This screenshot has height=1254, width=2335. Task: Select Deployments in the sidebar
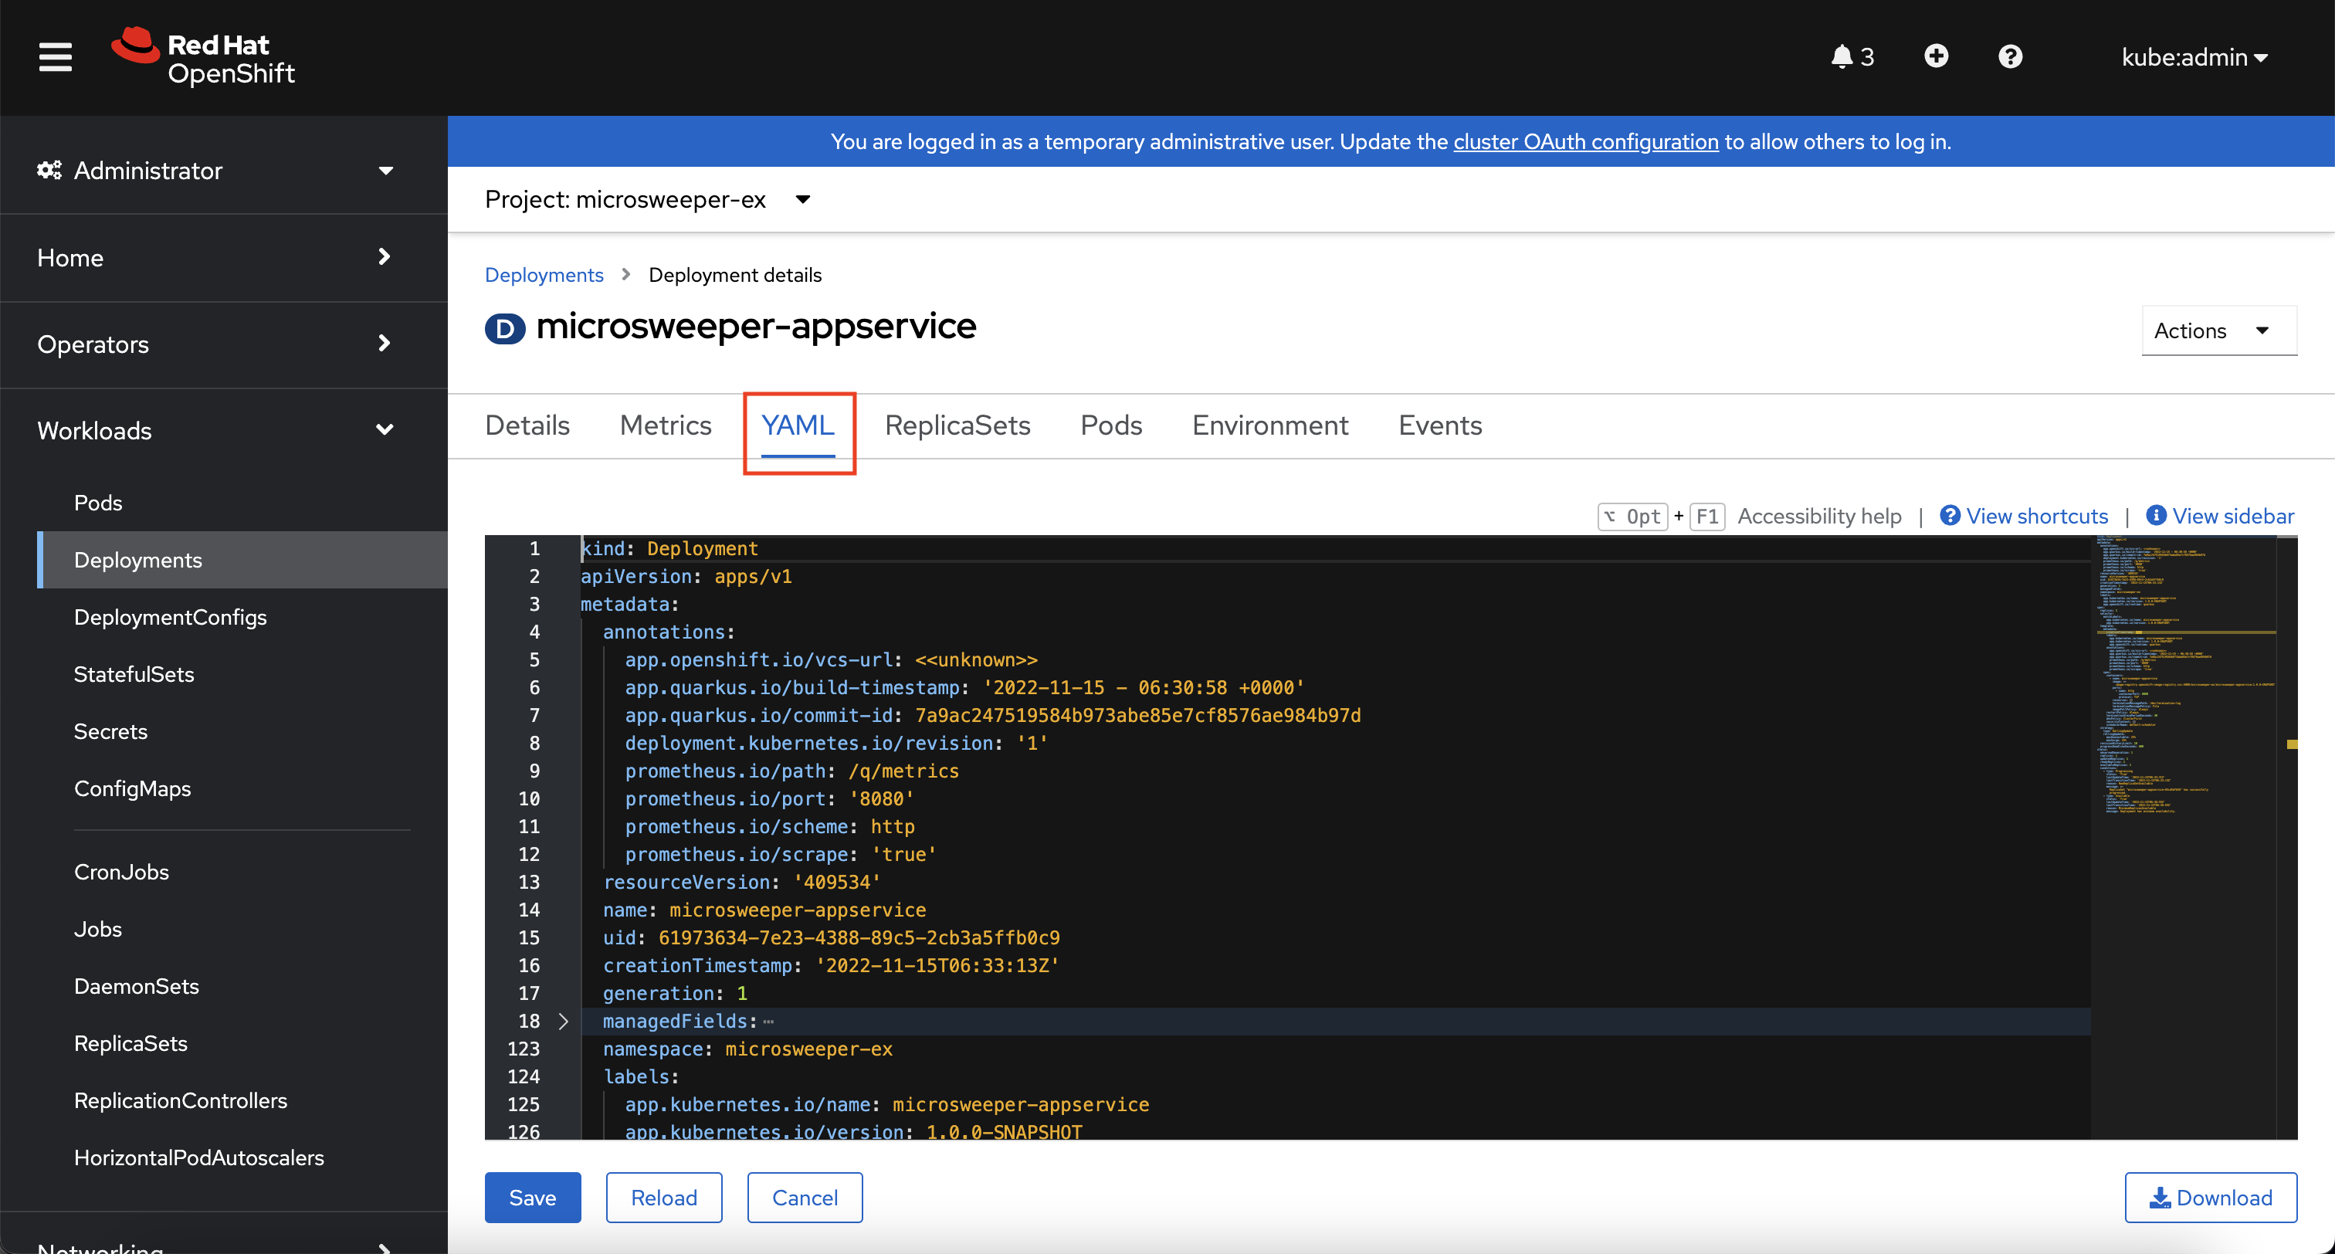click(x=242, y=560)
